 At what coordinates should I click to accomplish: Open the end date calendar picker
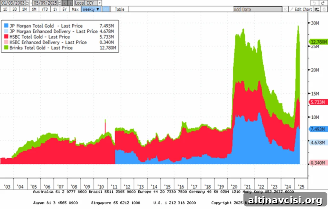pyautogui.click(x=60, y=3)
